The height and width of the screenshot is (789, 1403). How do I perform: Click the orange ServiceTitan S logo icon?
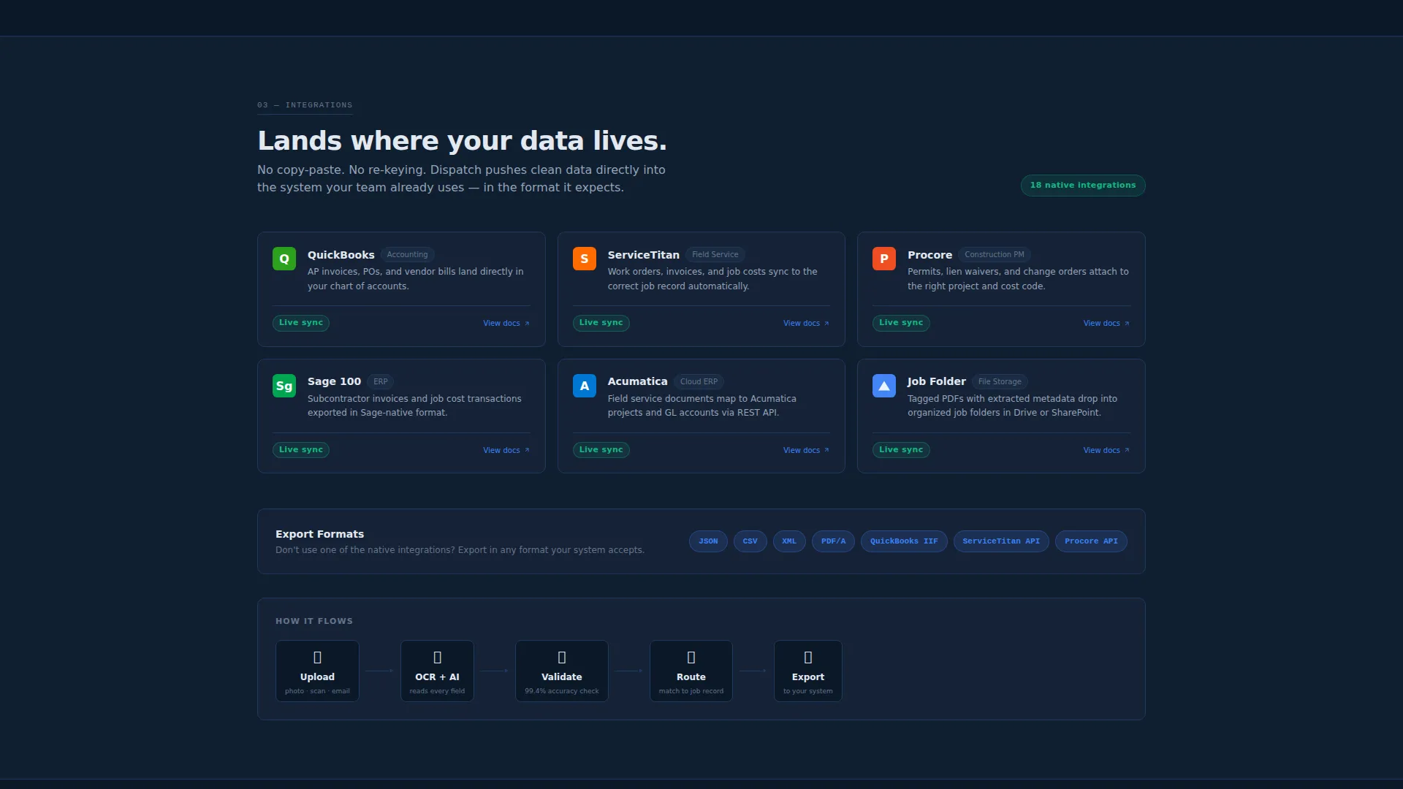pos(584,259)
